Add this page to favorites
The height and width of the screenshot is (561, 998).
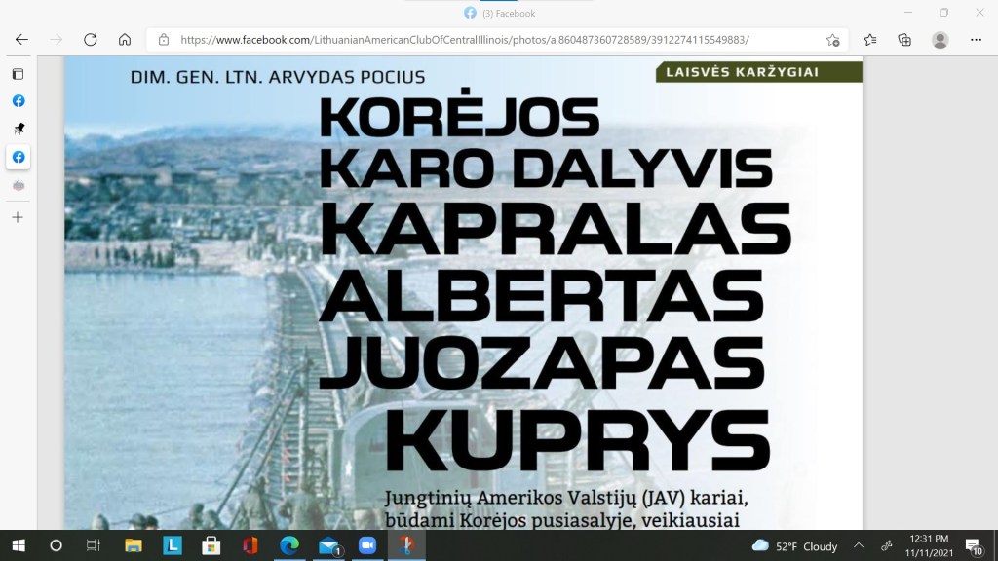[x=832, y=40]
